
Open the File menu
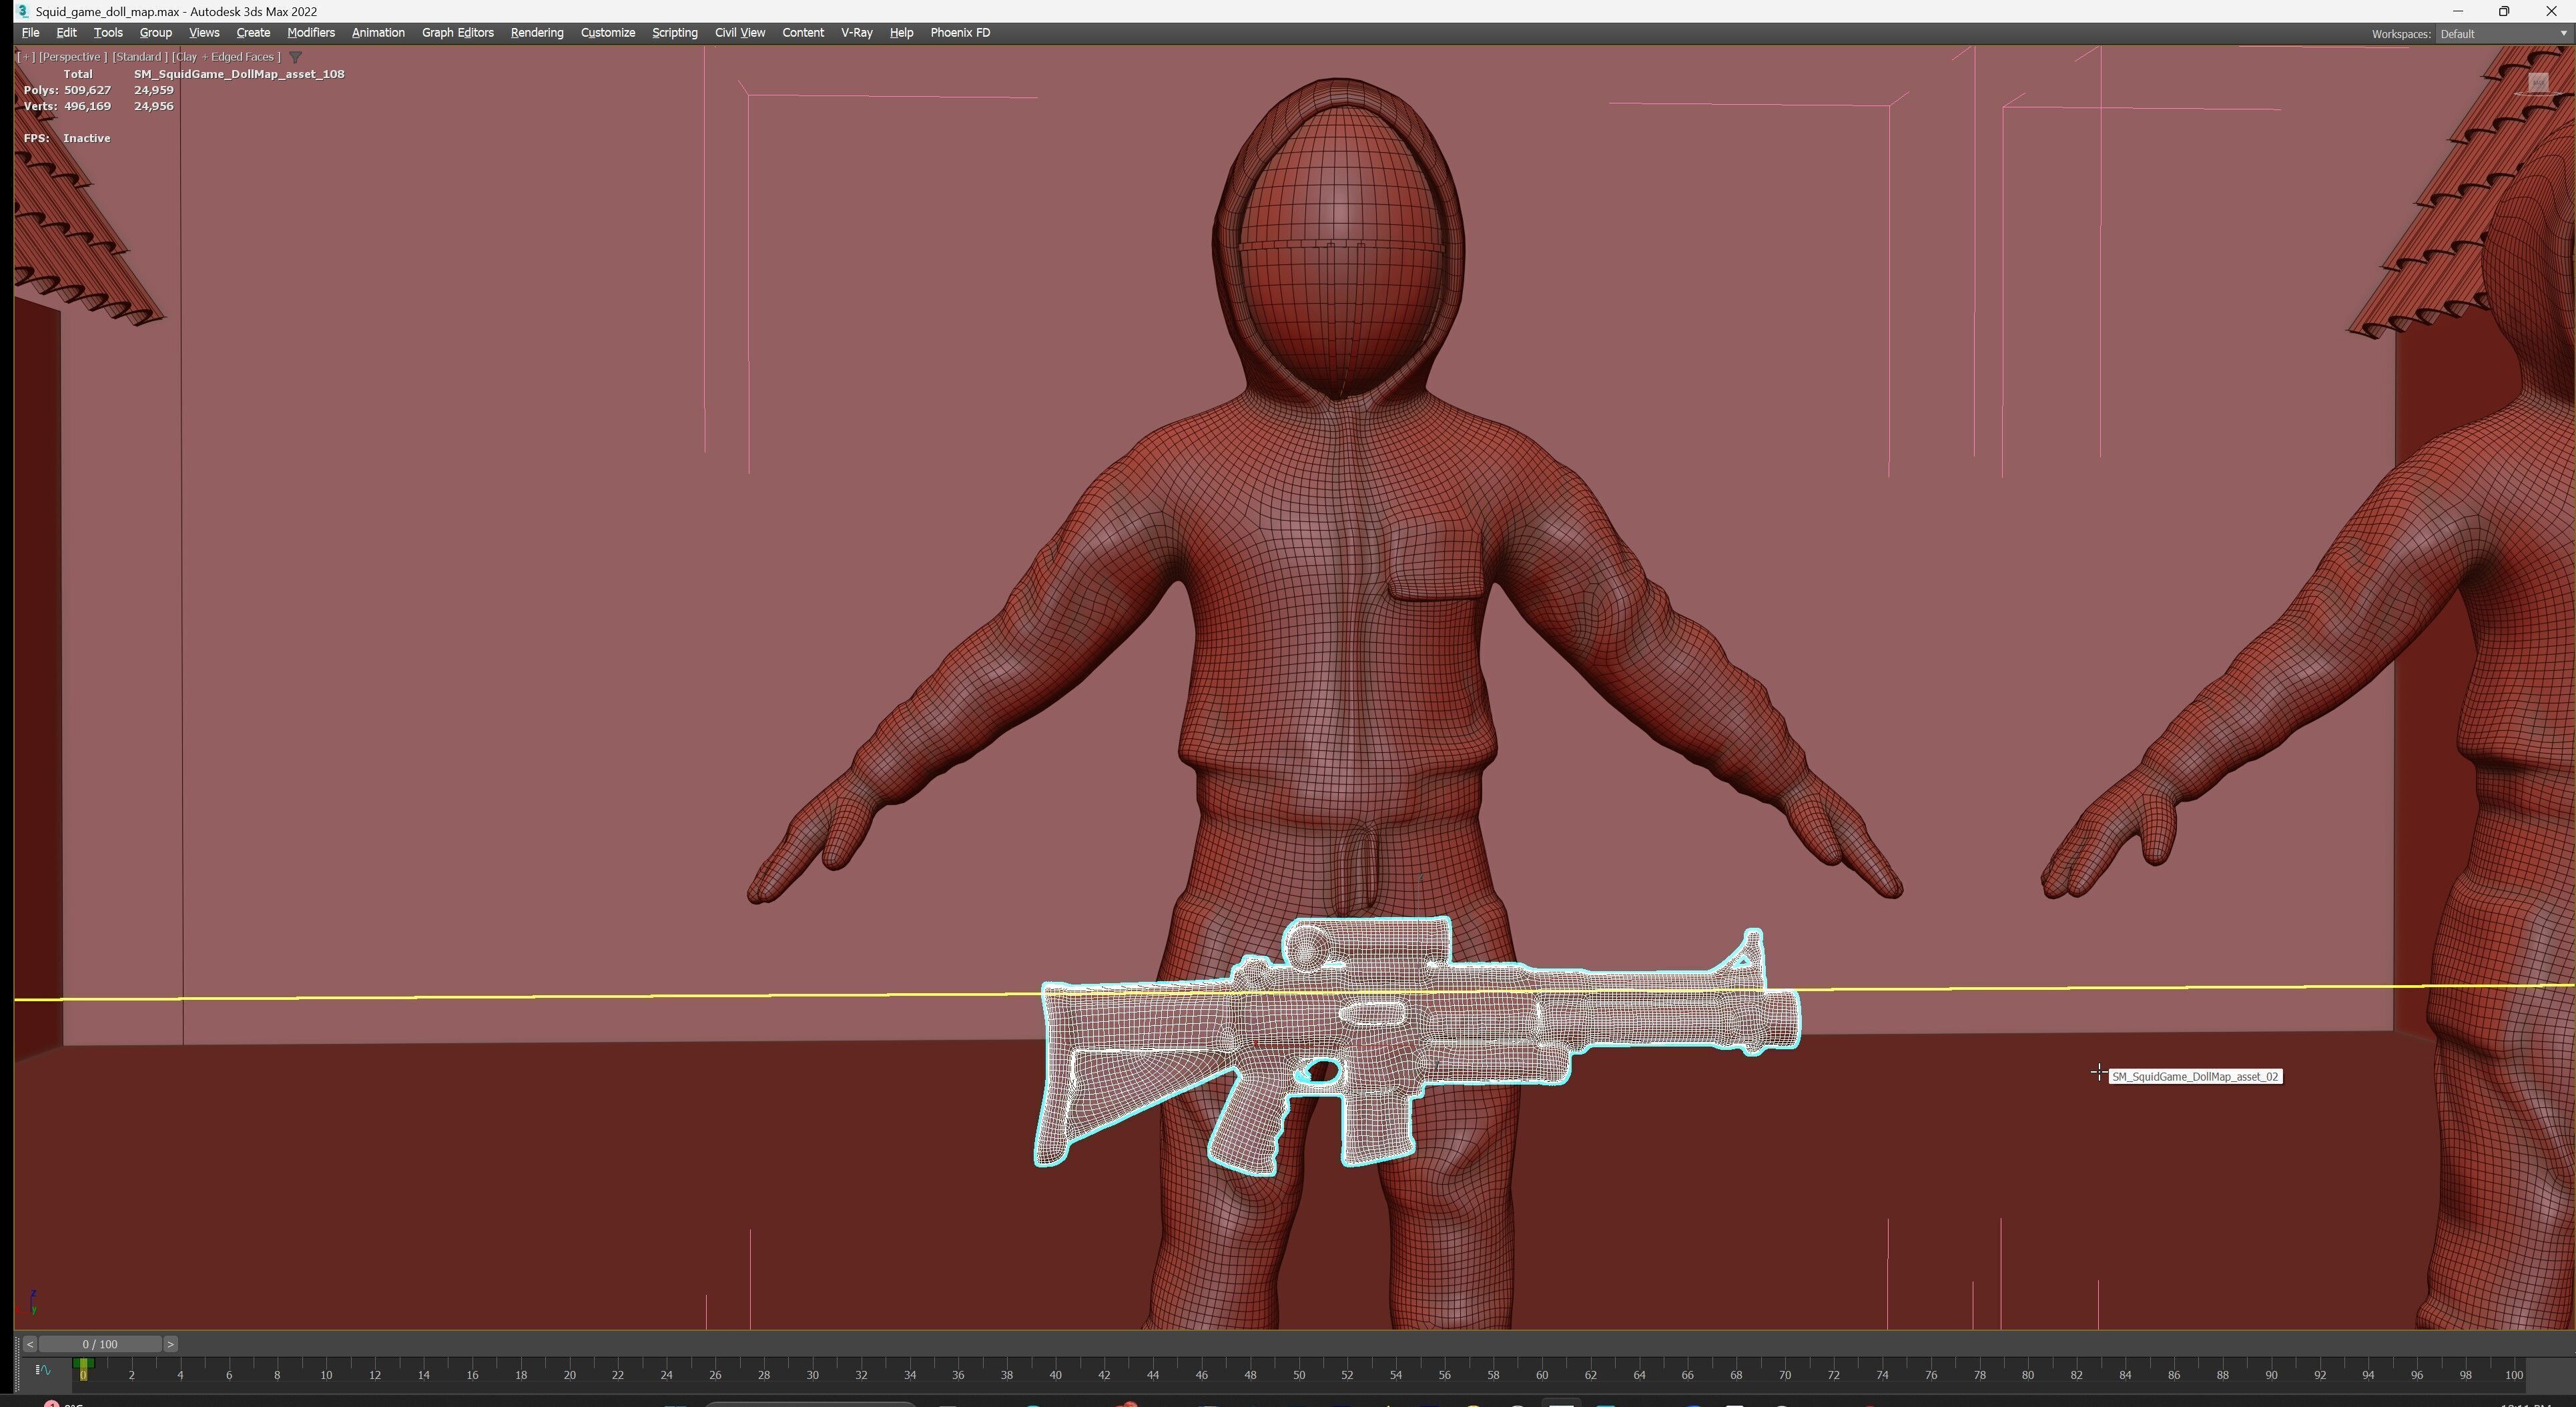click(30, 33)
